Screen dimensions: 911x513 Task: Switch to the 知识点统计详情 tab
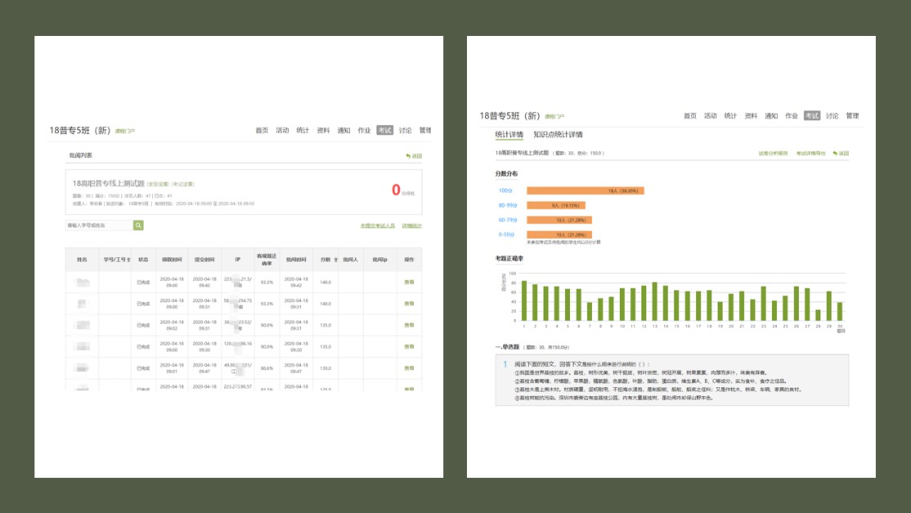[558, 135]
